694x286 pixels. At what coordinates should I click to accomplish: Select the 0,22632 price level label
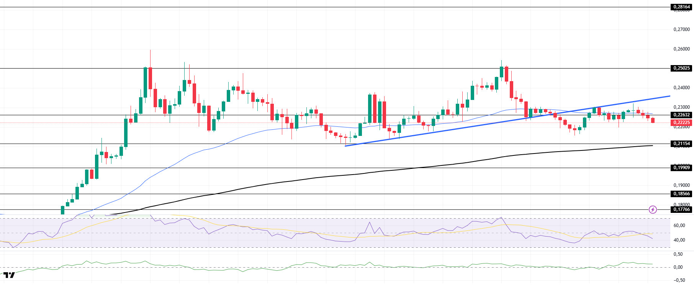pyautogui.click(x=682, y=115)
